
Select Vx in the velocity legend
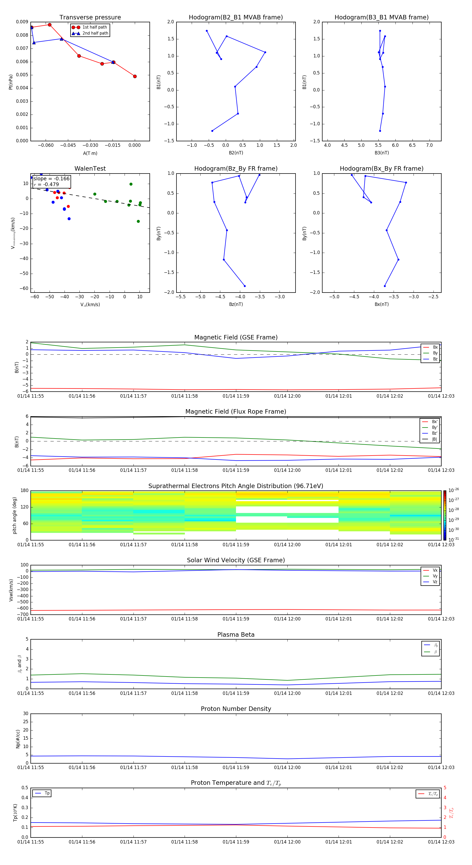click(x=430, y=570)
